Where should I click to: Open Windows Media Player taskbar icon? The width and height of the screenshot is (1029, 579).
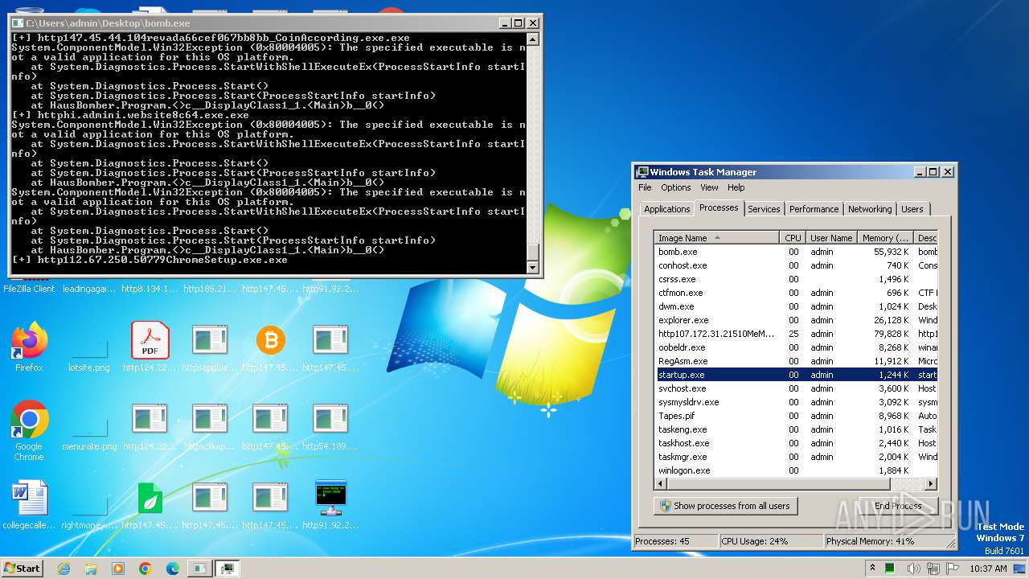[x=118, y=569]
